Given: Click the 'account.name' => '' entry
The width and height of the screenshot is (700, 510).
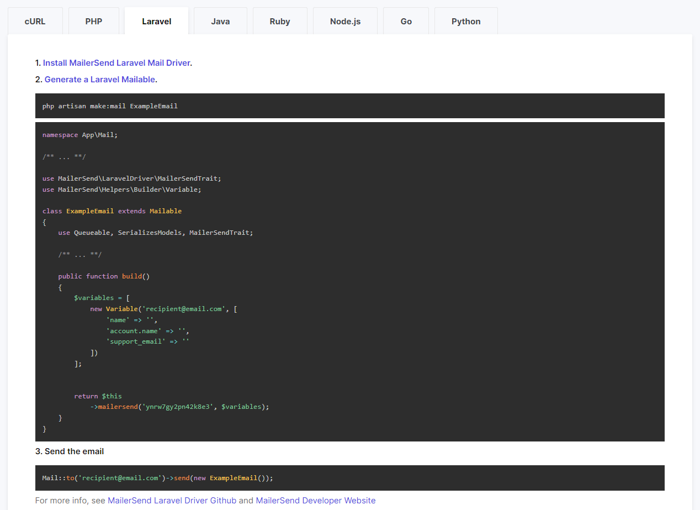Looking at the screenshot, I should (x=149, y=331).
